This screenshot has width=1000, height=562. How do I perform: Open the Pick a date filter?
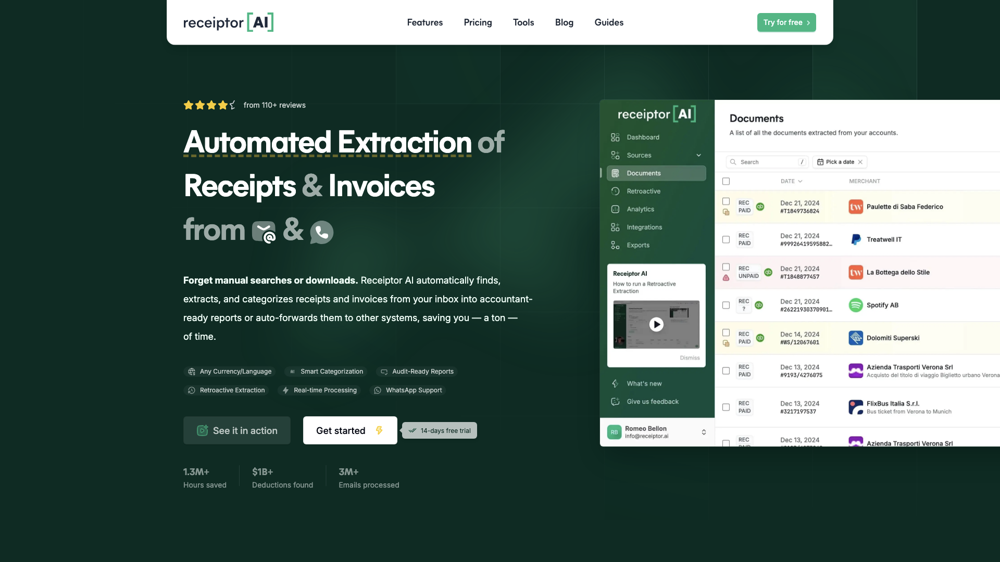pyautogui.click(x=839, y=162)
